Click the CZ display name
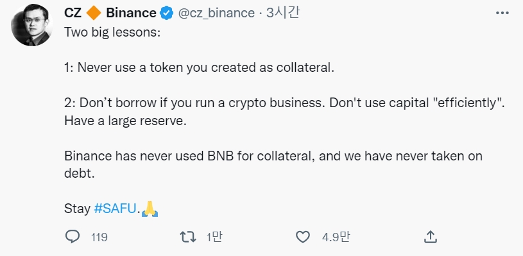The height and width of the screenshot is (256, 523). 73,13
